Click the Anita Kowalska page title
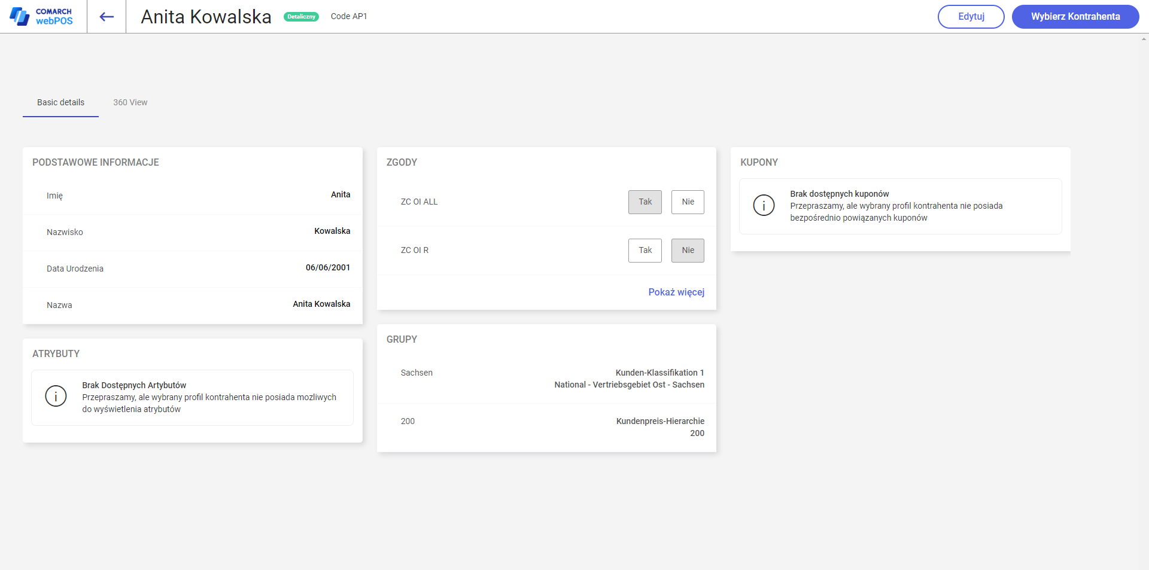 click(x=206, y=17)
